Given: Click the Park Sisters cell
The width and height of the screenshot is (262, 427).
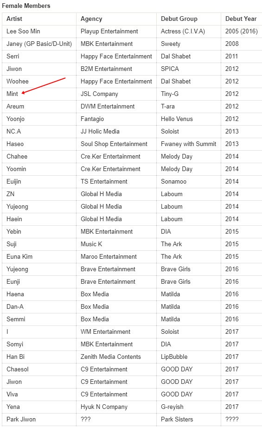Looking at the screenshot, I should pos(188,420).
